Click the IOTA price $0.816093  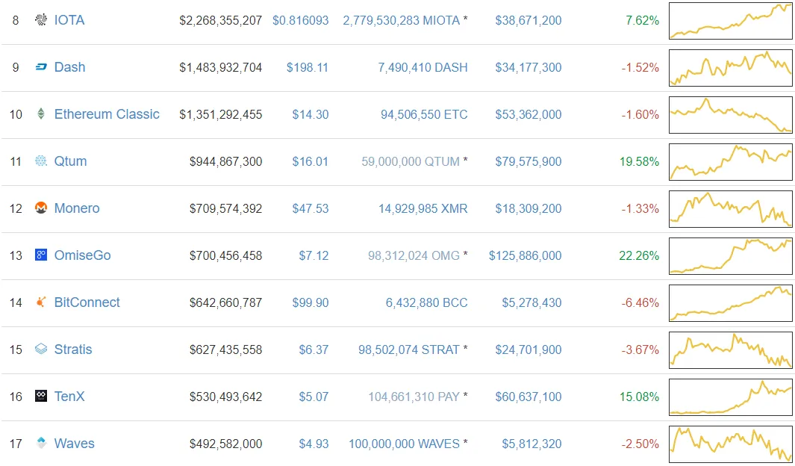pyautogui.click(x=301, y=20)
